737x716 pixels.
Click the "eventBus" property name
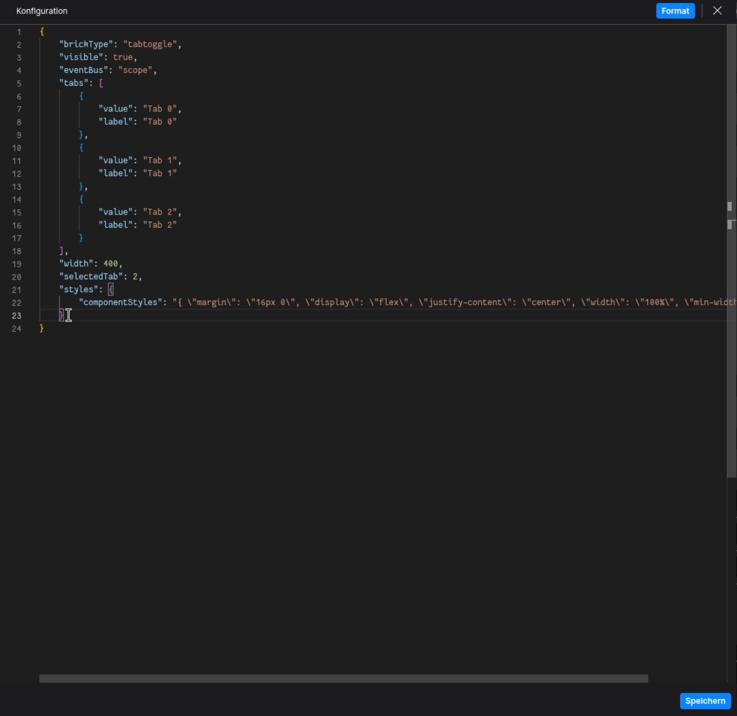click(x=83, y=70)
